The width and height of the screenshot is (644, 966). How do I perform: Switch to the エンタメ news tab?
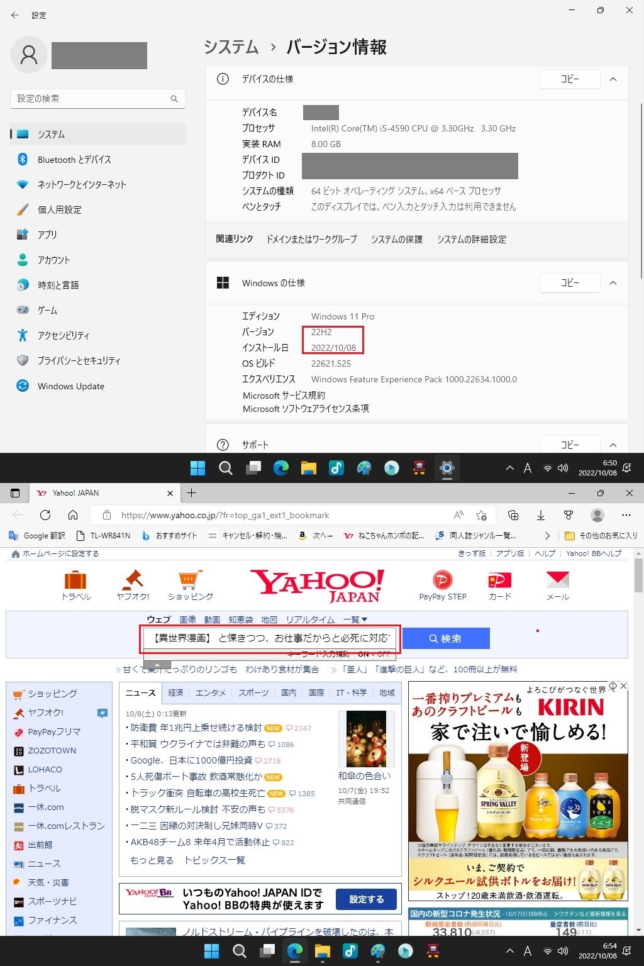click(x=211, y=692)
